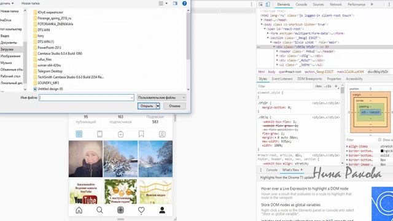Click the blue help icon in file dialog
This screenshot has width=393, height=221.
click(184, 4)
